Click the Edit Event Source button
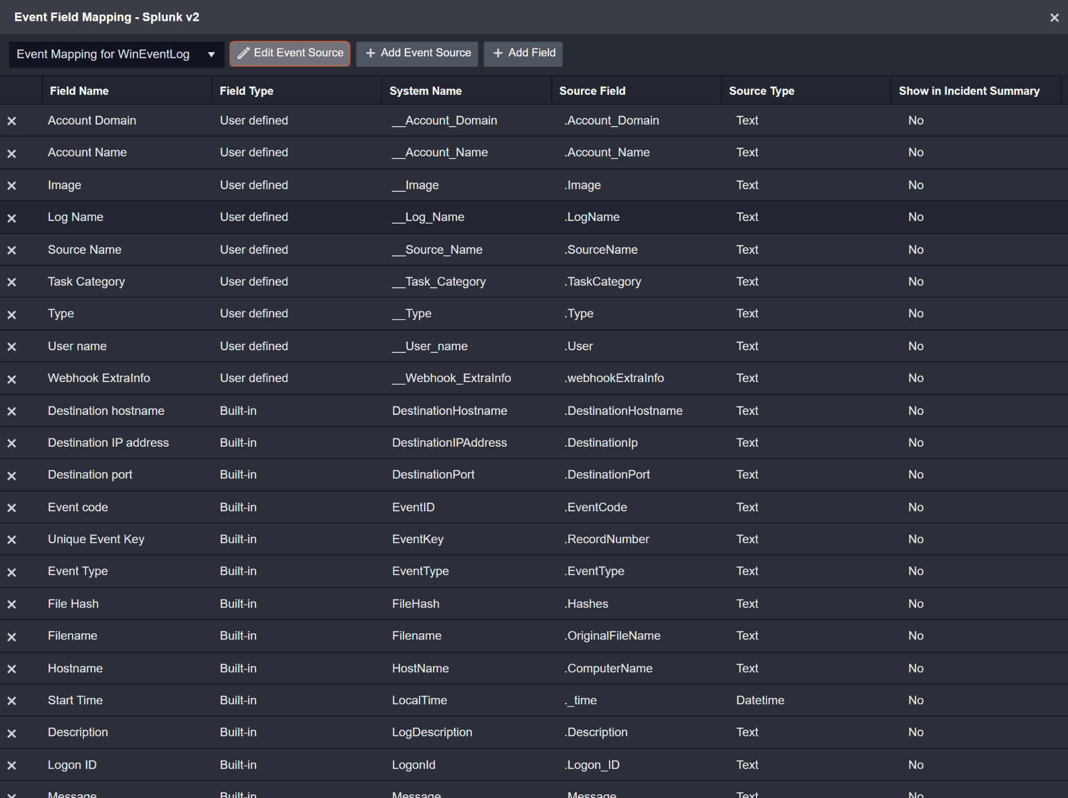This screenshot has height=798, width=1068. point(290,53)
